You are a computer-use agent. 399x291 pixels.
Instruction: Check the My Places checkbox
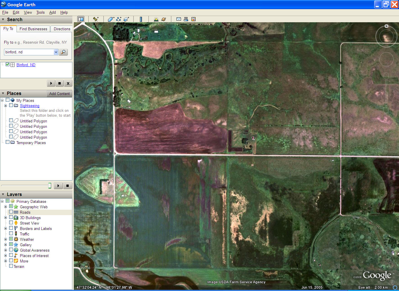pyautogui.click(x=8, y=100)
